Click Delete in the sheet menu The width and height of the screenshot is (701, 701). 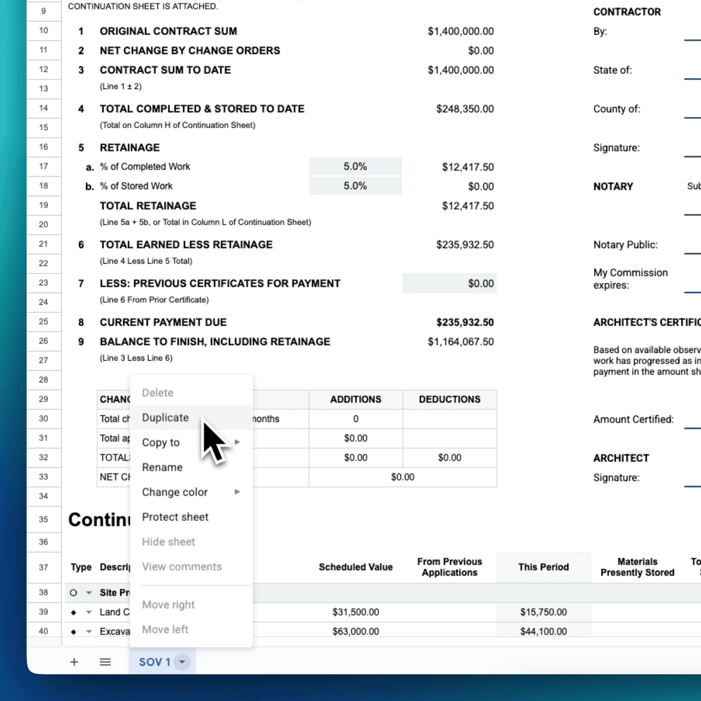(157, 393)
